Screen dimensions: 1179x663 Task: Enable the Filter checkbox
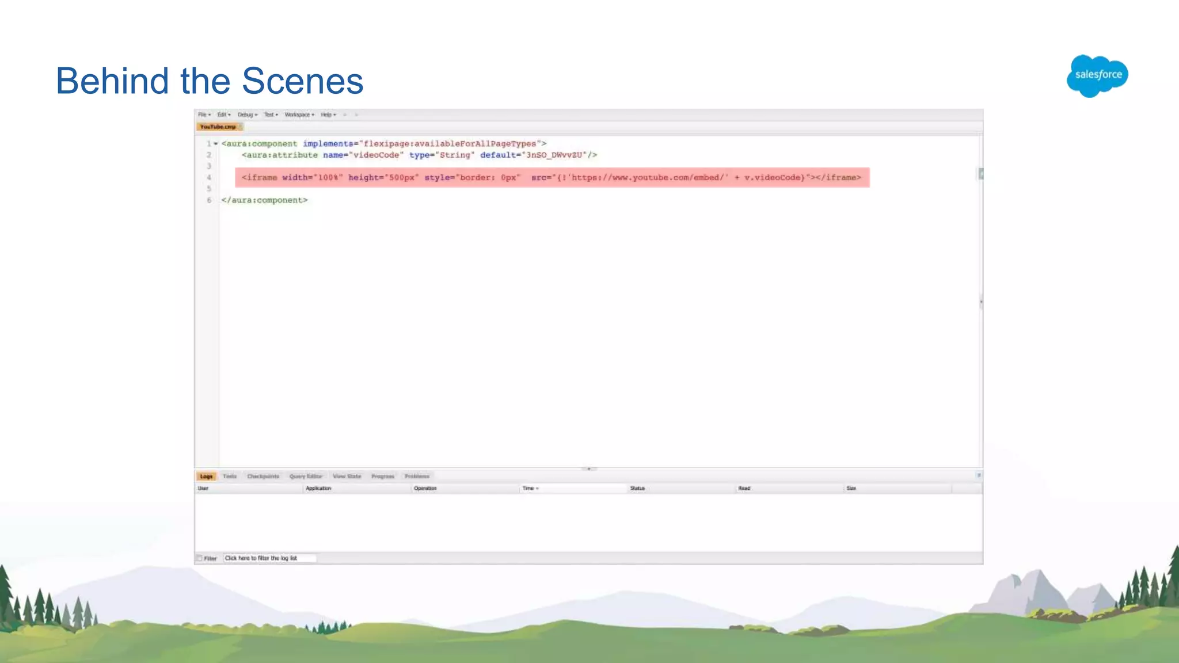tap(200, 558)
